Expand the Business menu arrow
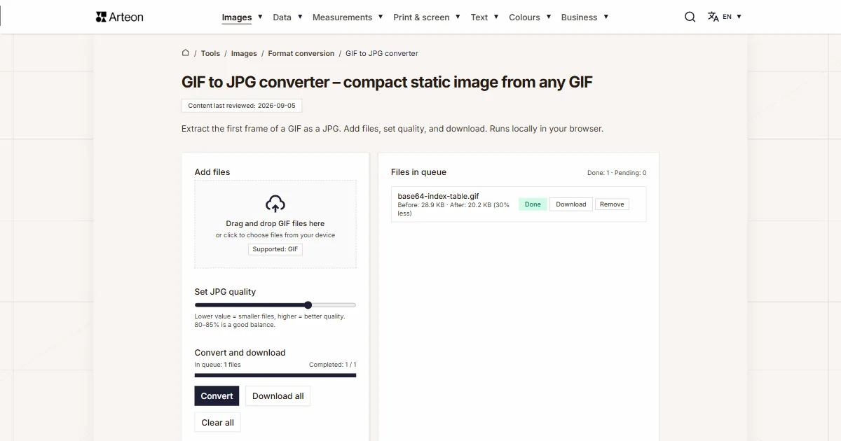 click(606, 16)
